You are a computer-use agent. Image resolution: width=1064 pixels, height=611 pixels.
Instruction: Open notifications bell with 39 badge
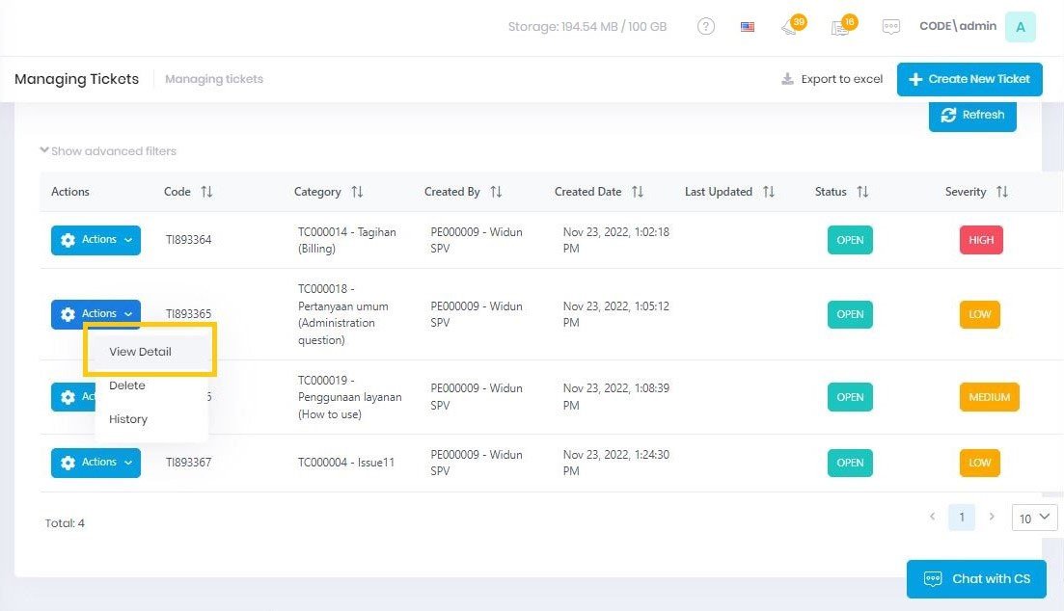(x=791, y=27)
